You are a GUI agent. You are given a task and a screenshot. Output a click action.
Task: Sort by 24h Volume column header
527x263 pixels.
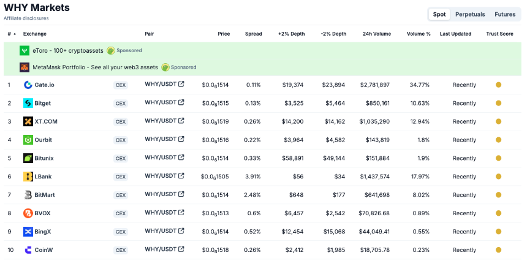(377, 34)
